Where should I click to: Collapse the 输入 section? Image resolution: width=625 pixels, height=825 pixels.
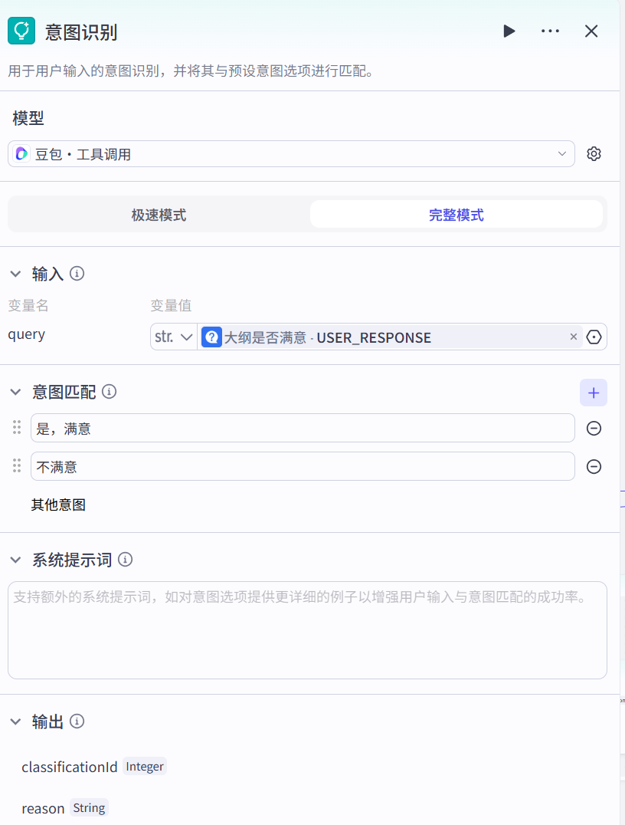tap(15, 274)
